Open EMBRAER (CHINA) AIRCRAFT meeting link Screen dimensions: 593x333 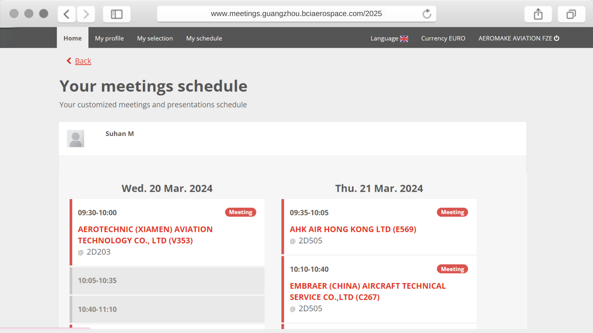[x=368, y=291]
